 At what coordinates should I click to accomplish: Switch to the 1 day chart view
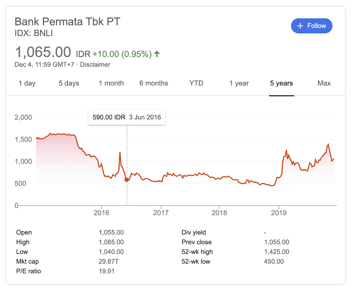[x=27, y=83]
